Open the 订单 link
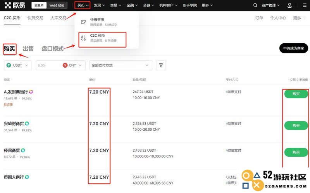The height and width of the screenshot is (193, 310). point(259,18)
